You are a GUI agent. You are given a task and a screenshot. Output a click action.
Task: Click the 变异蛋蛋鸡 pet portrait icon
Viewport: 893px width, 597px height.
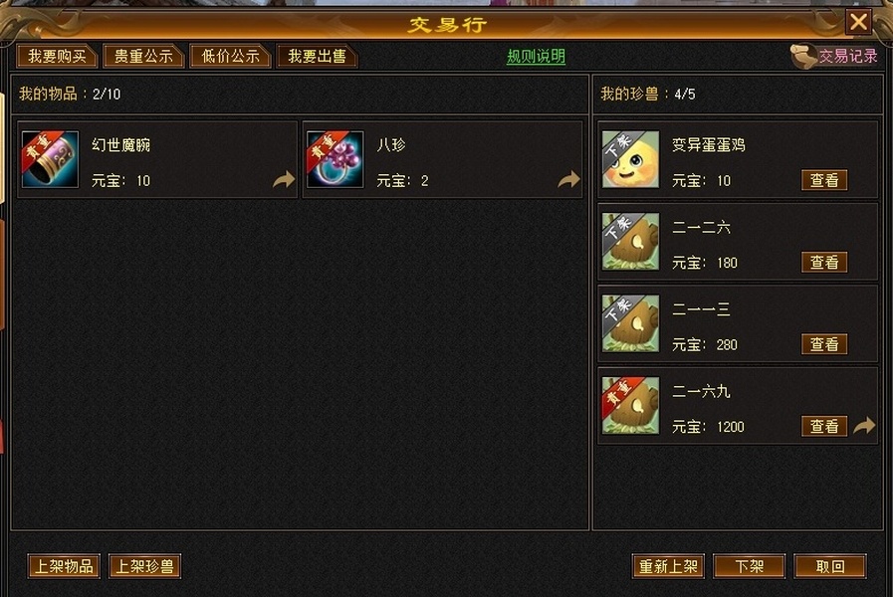630,159
